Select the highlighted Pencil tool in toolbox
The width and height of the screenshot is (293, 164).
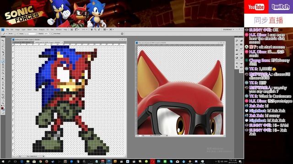pyautogui.click(x=3, y=61)
